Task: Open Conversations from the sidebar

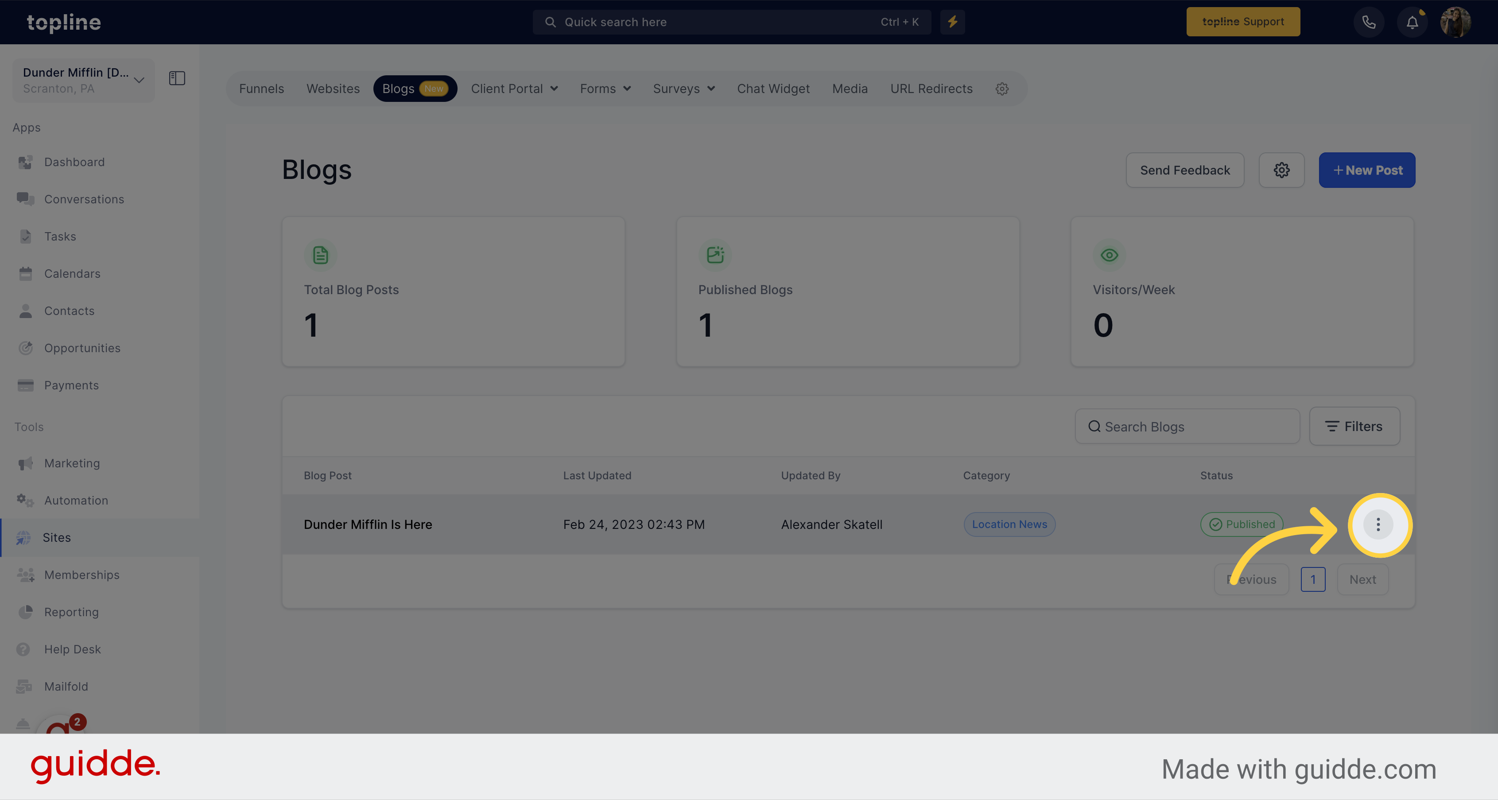Action: 84,199
